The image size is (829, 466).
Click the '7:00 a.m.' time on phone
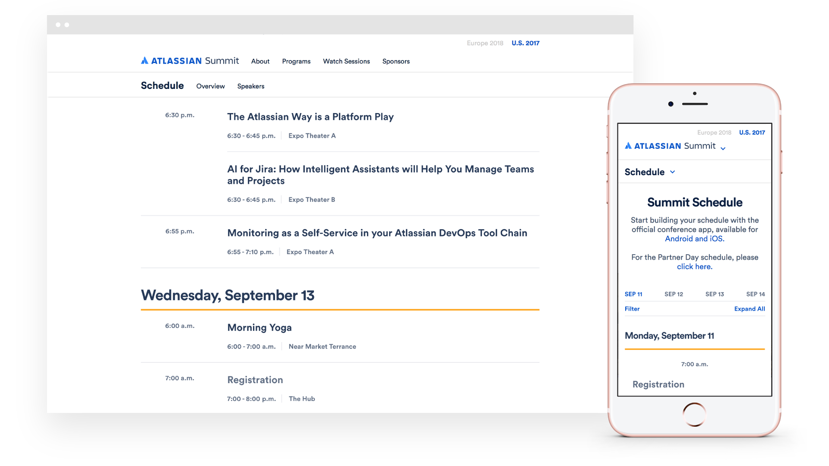pos(694,365)
